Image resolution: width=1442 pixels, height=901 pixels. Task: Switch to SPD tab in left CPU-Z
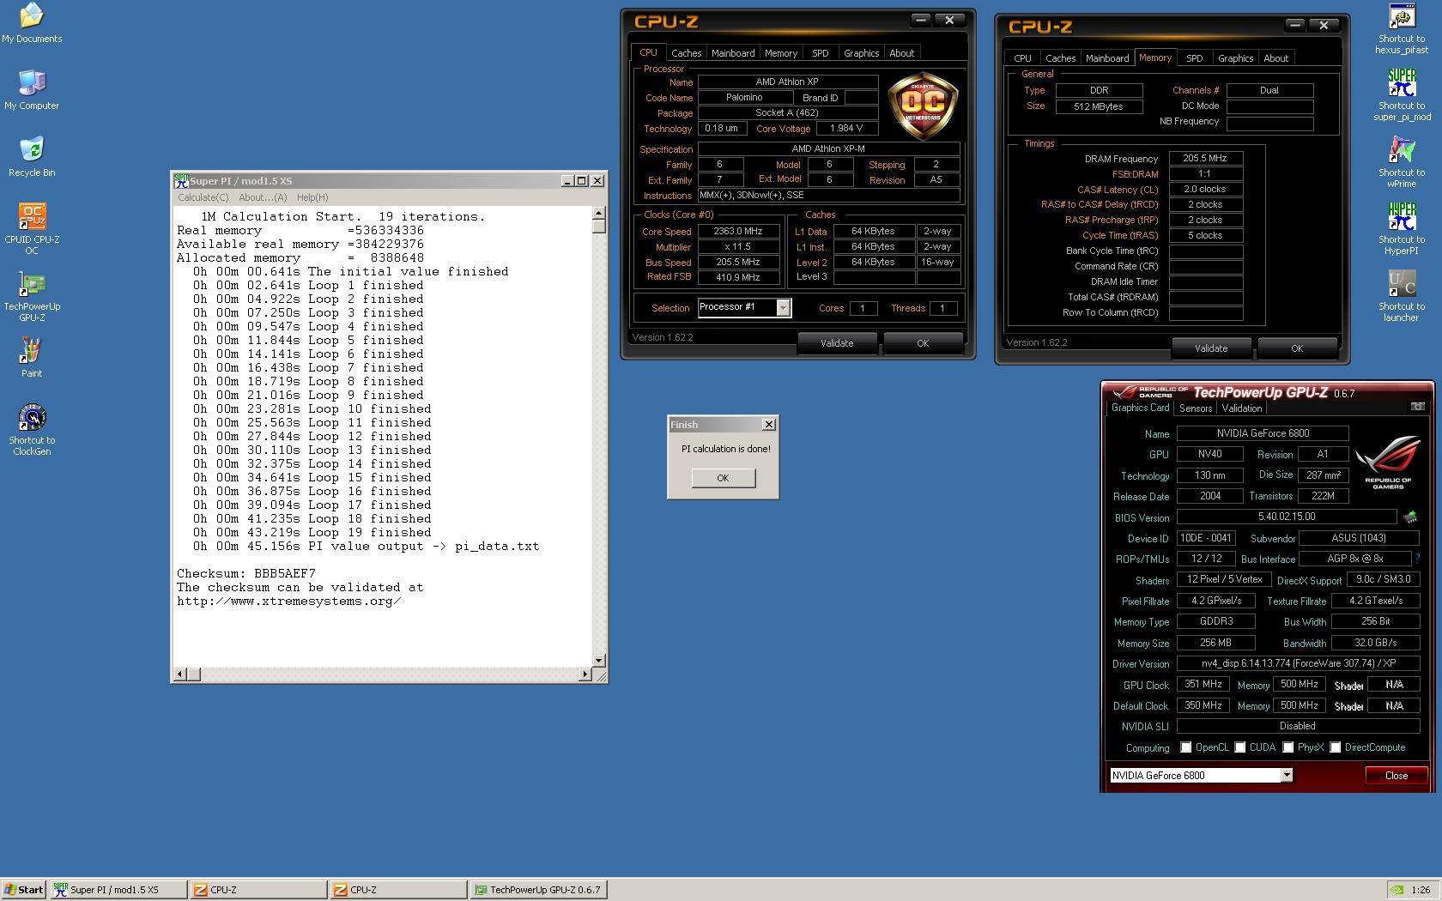tap(821, 53)
